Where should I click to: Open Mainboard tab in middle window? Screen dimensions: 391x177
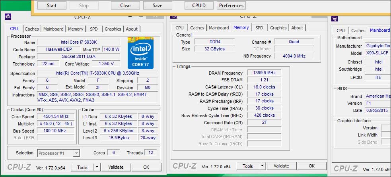click(219, 28)
